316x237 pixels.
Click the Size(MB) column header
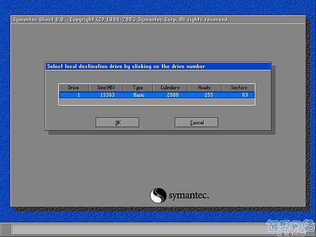point(106,88)
